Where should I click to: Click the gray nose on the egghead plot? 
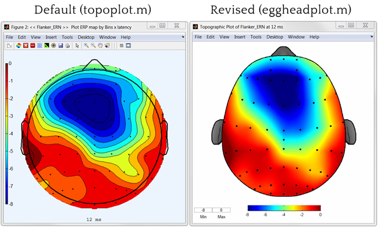coord(284,51)
